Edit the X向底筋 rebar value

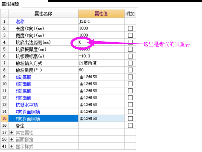click(x=101, y=77)
